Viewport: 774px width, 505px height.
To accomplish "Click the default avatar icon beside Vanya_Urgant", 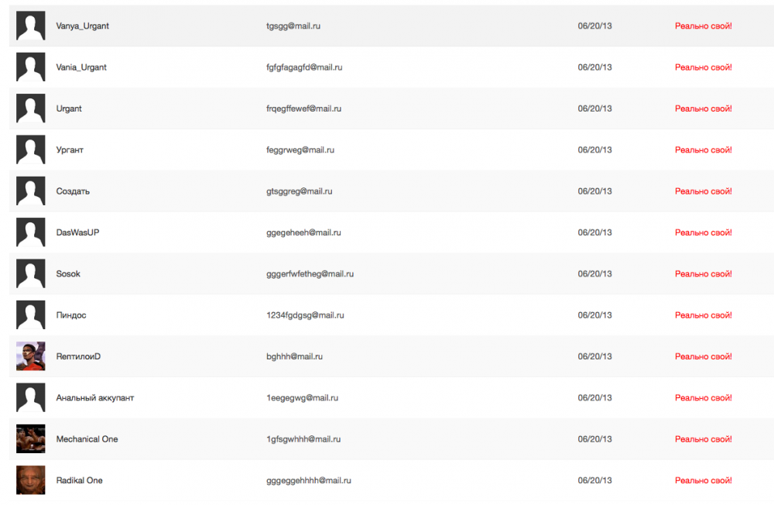I will click(31, 26).
